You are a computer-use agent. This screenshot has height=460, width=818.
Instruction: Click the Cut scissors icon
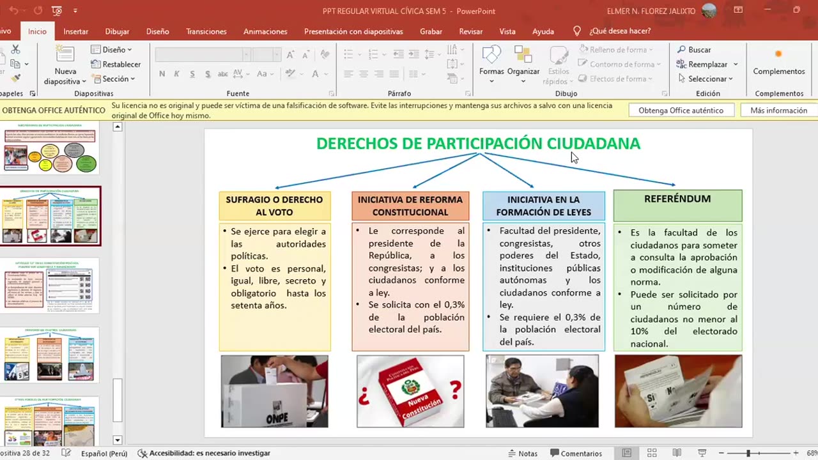click(x=15, y=49)
